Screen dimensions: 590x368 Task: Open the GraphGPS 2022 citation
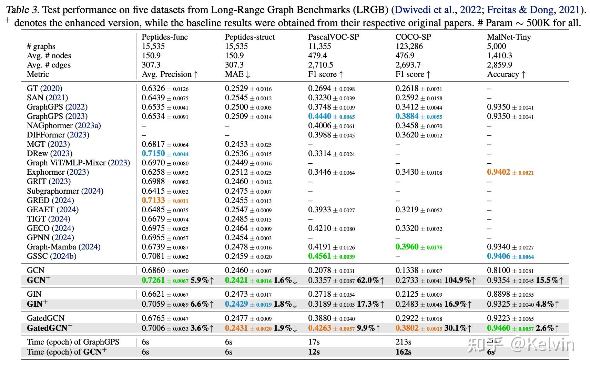pyautogui.click(x=77, y=107)
